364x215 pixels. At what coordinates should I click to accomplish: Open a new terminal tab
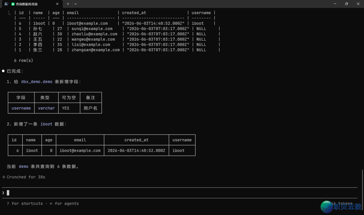(68, 4)
